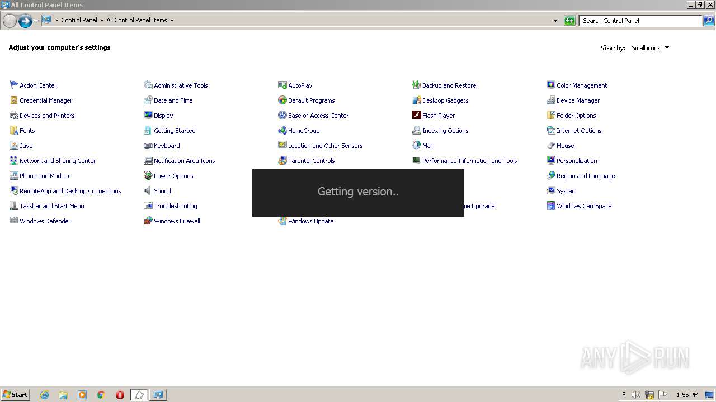Open the Personalization link

click(577, 161)
